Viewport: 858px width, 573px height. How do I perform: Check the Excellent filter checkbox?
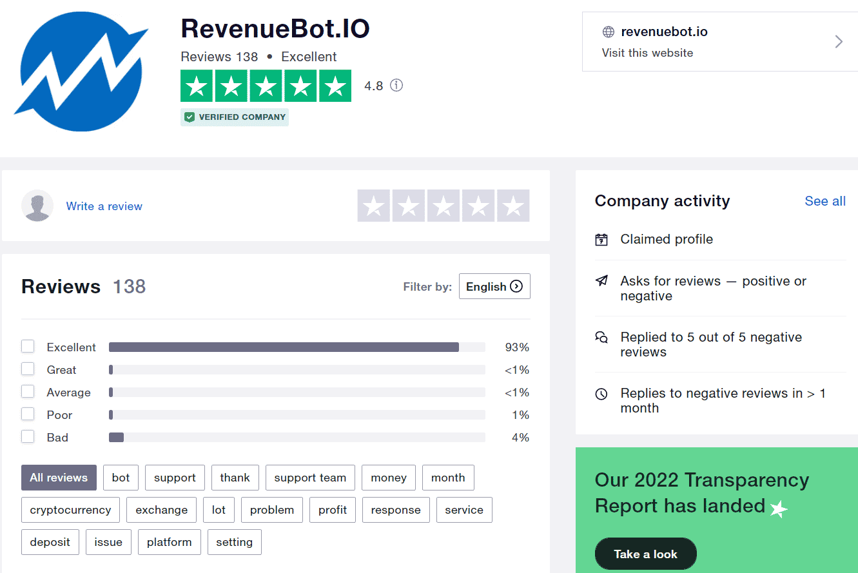[28, 347]
